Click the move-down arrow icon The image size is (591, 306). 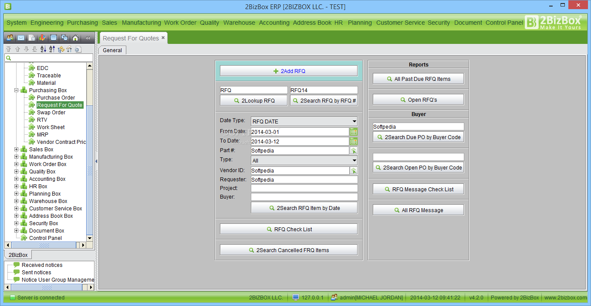click(x=26, y=49)
